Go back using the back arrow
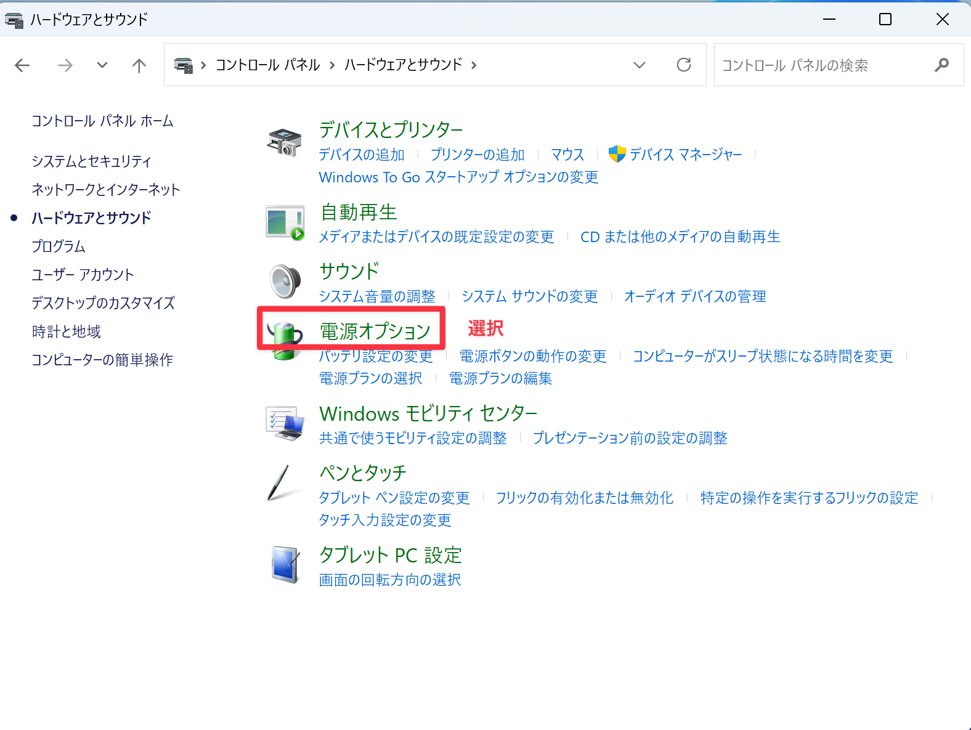971x730 pixels. [x=22, y=65]
